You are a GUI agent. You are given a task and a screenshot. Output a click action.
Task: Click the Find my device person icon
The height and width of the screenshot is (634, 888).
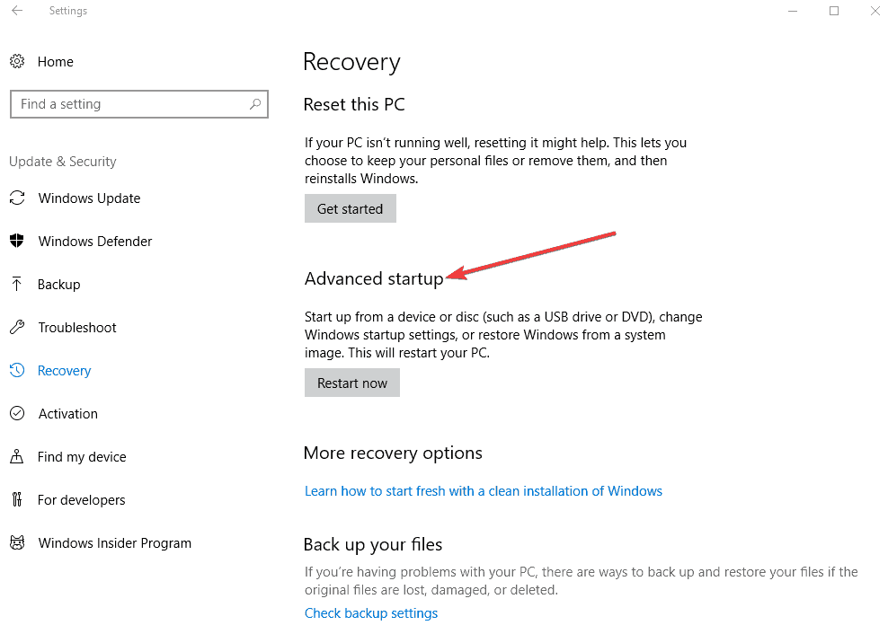pyautogui.click(x=17, y=456)
